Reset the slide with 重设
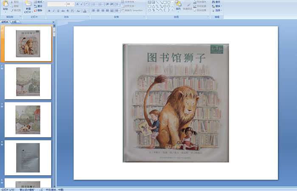The height and width of the screenshot is (191, 297). pos(38,6)
